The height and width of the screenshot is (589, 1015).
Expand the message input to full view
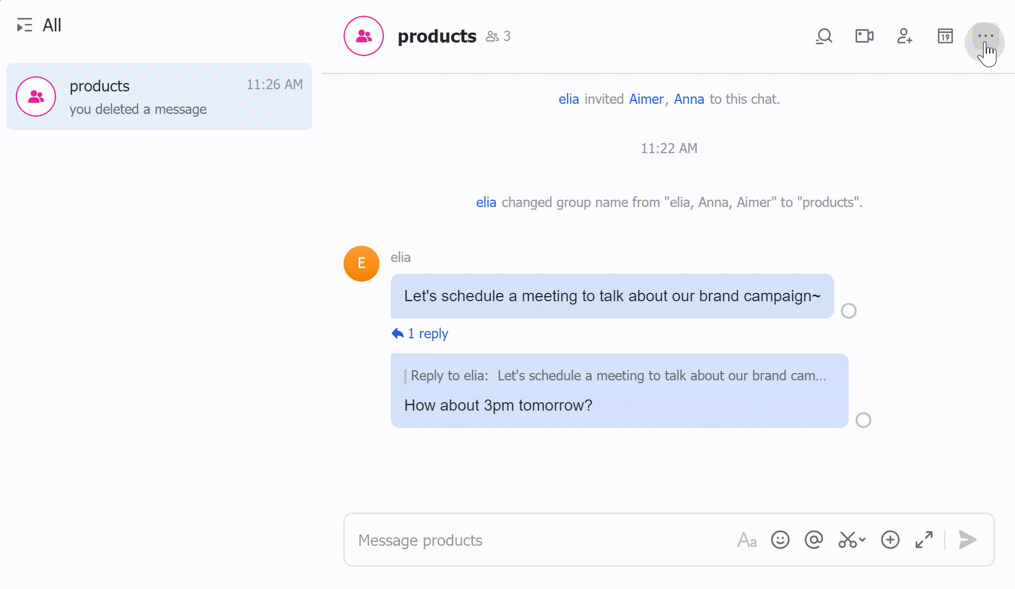click(923, 540)
